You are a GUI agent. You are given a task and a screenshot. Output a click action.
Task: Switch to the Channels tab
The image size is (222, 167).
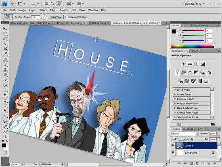click(x=189, y=129)
